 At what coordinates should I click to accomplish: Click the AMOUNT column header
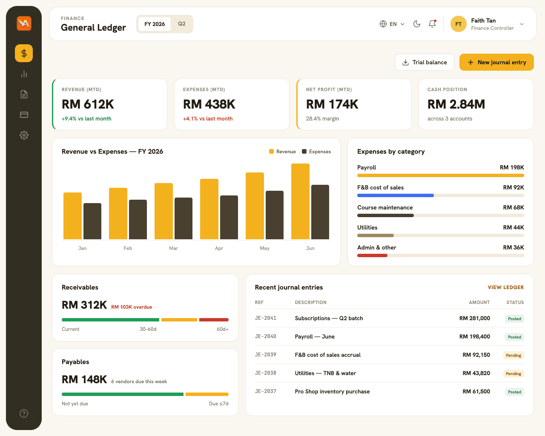(479, 302)
